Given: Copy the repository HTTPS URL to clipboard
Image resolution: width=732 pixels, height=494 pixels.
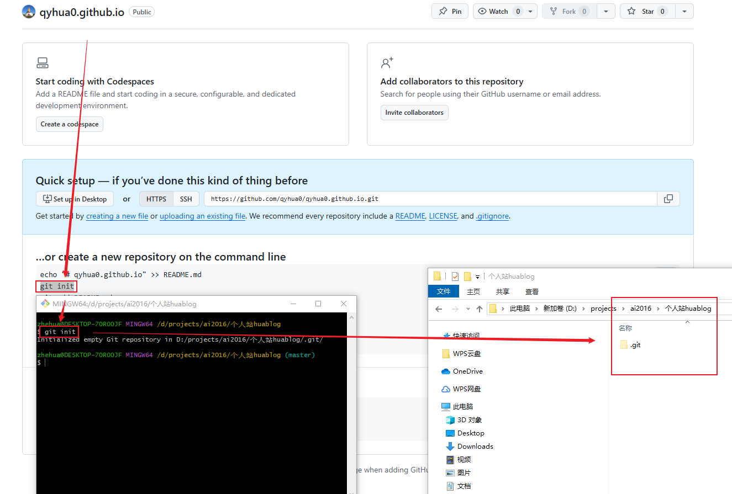Looking at the screenshot, I should pyautogui.click(x=668, y=199).
